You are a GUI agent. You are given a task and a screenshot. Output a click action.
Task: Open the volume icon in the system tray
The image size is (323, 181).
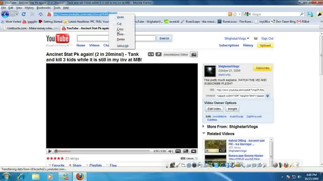[299, 177]
